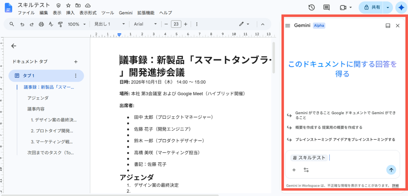Click the document vertical scrollbar
The height and width of the screenshot is (196, 408).
click(273, 57)
